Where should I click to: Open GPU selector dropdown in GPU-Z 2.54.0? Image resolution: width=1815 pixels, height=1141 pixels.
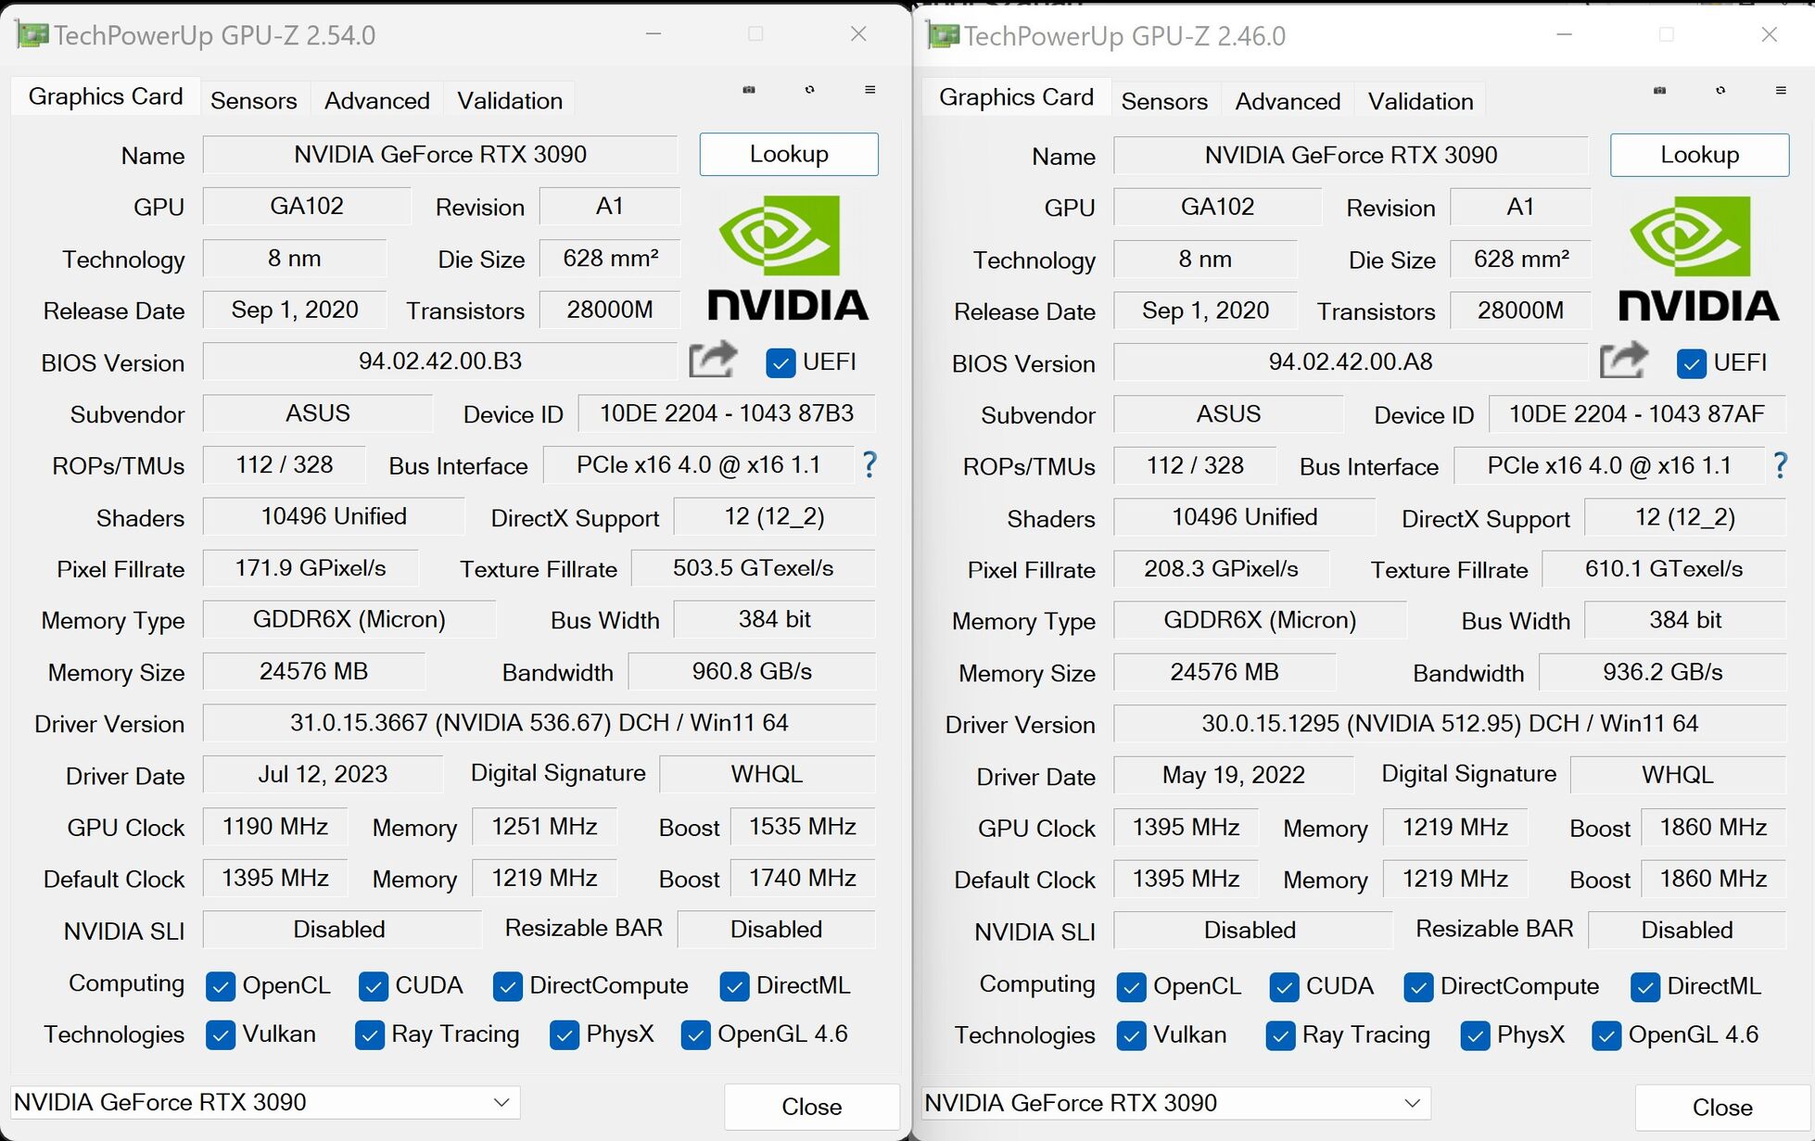click(265, 1102)
